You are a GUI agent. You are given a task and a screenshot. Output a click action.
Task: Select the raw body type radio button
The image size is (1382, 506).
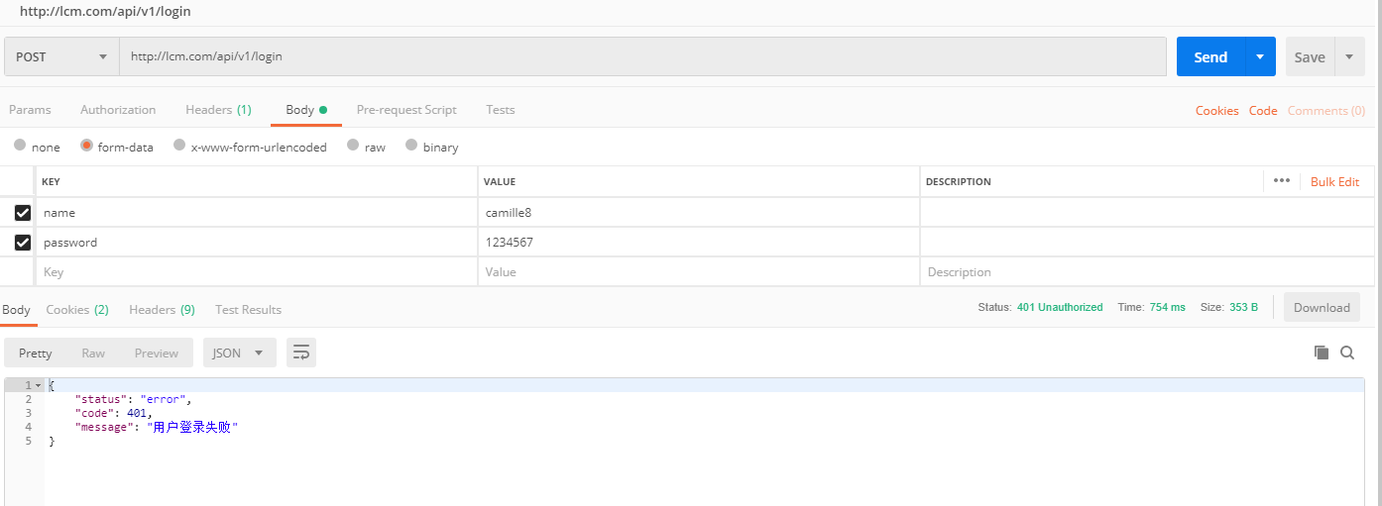point(352,146)
